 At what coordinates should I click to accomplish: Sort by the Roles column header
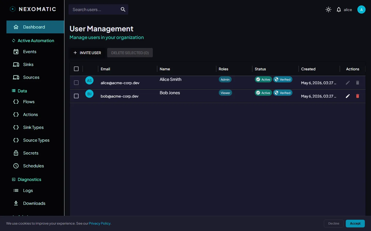(223, 69)
